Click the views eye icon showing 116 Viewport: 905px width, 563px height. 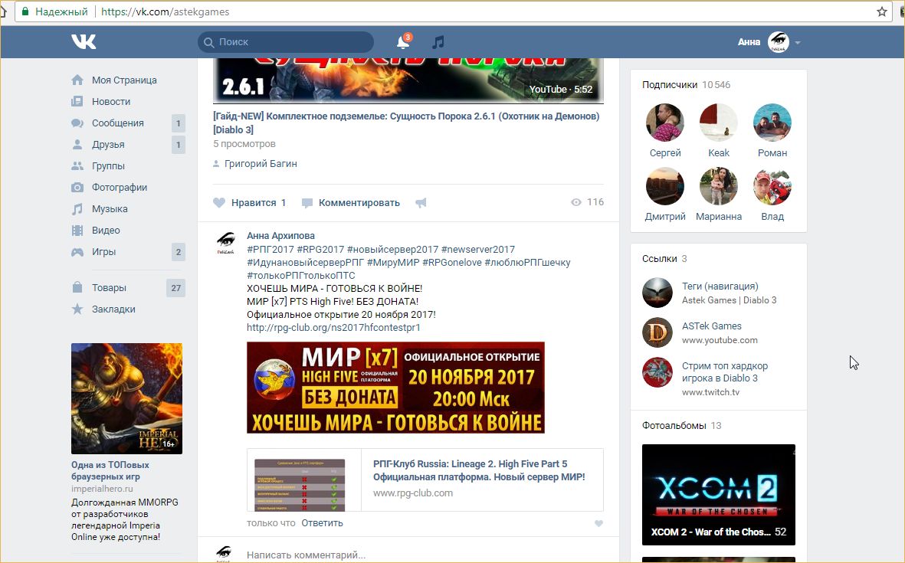[x=576, y=202]
